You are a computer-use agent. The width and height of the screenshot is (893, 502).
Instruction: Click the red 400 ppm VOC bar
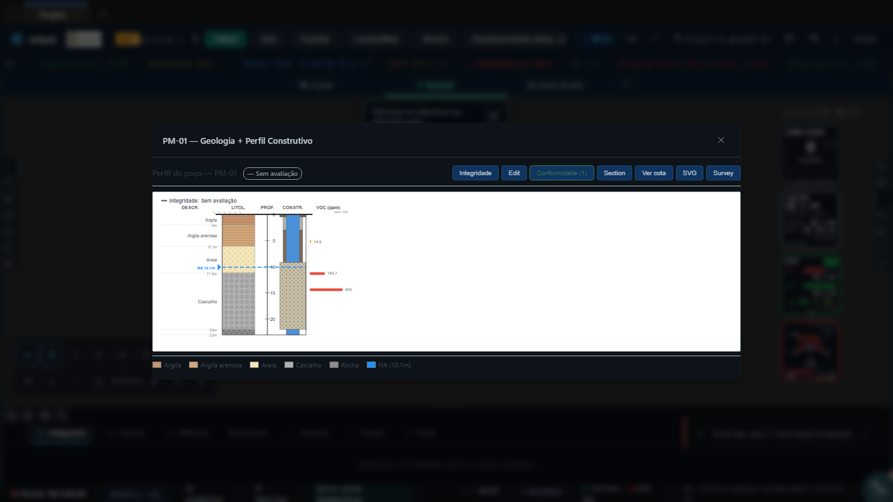click(x=326, y=290)
